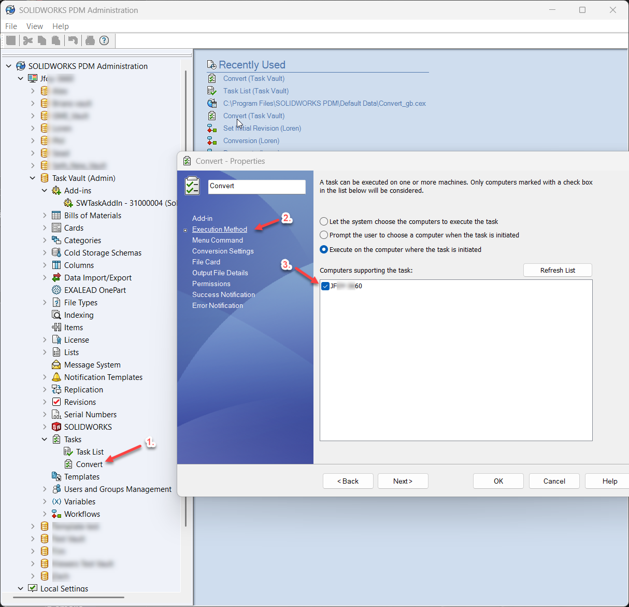Choose 'Prompt the user to choose a computer'
629x607 pixels.
pyautogui.click(x=324, y=235)
